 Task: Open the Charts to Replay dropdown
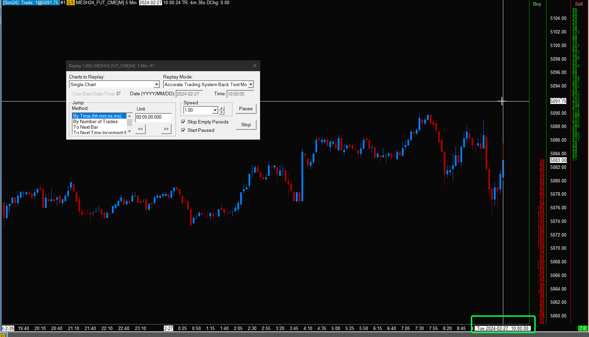pos(156,84)
